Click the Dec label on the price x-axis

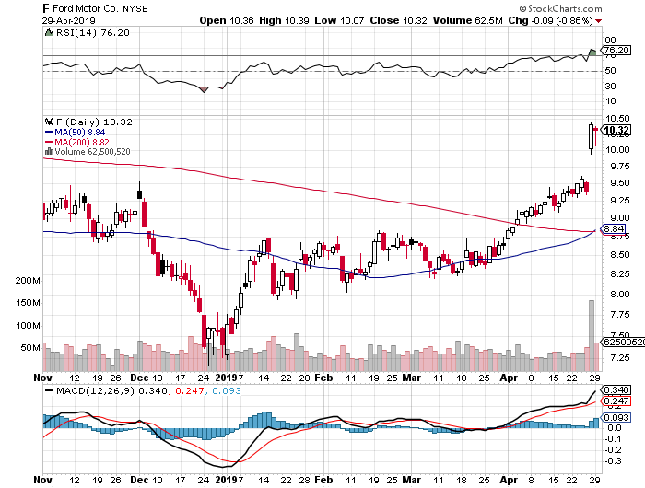click(140, 378)
